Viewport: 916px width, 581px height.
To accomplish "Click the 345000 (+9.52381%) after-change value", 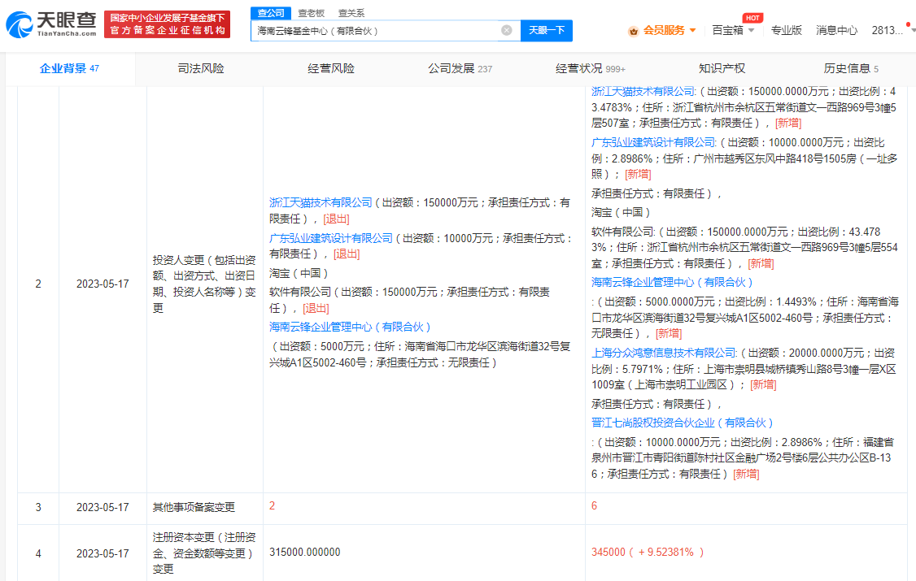I will click(x=648, y=553).
